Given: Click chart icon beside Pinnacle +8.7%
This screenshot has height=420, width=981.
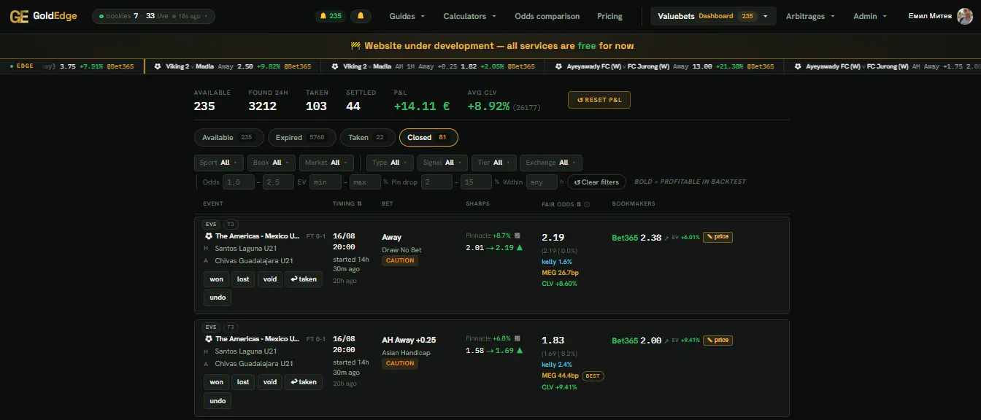Looking at the screenshot, I should click(517, 236).
